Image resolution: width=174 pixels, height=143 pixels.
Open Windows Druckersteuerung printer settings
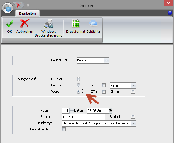coord(48,28)
